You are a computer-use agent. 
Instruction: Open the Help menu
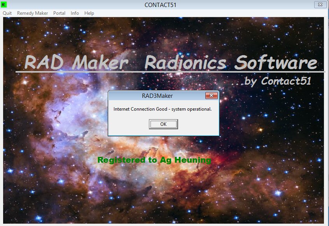[x=89, y=13]
